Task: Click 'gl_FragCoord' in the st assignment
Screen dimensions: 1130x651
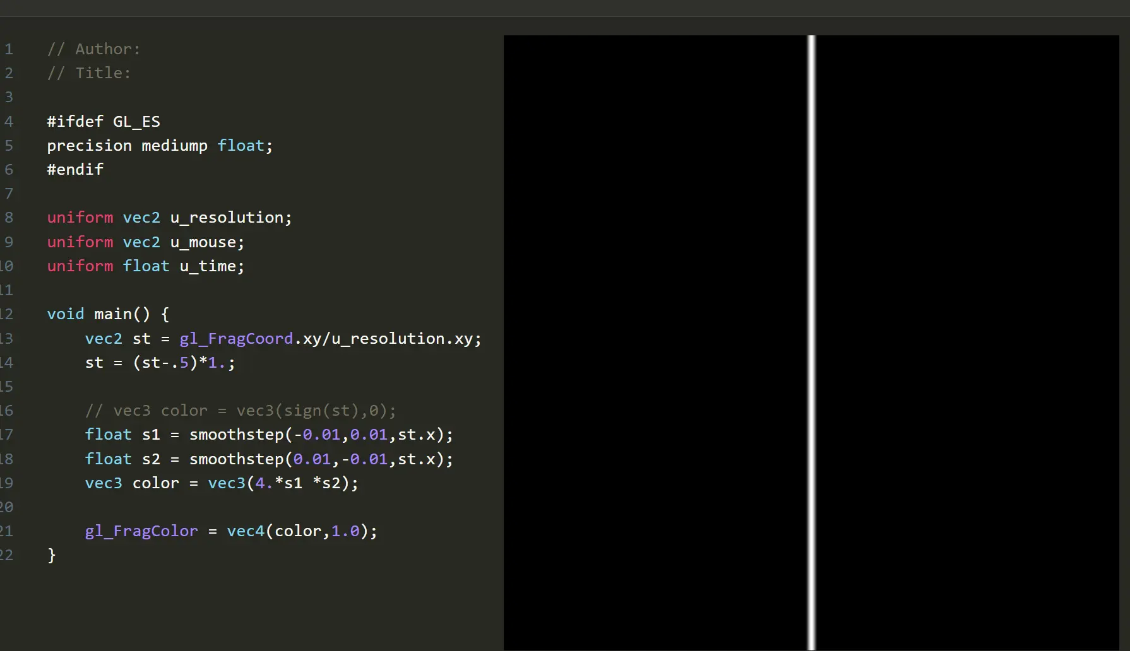Action: 236,339
